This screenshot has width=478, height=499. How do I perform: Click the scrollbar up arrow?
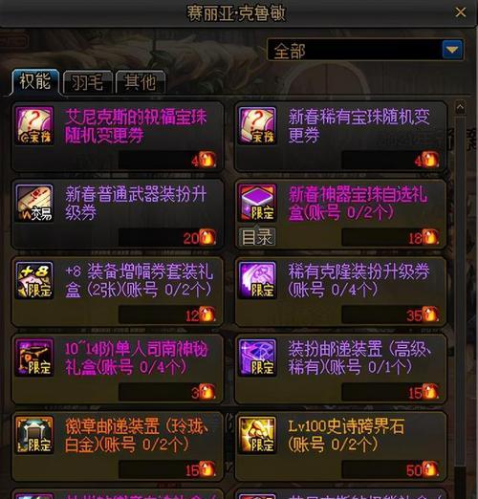click(460, 108)
